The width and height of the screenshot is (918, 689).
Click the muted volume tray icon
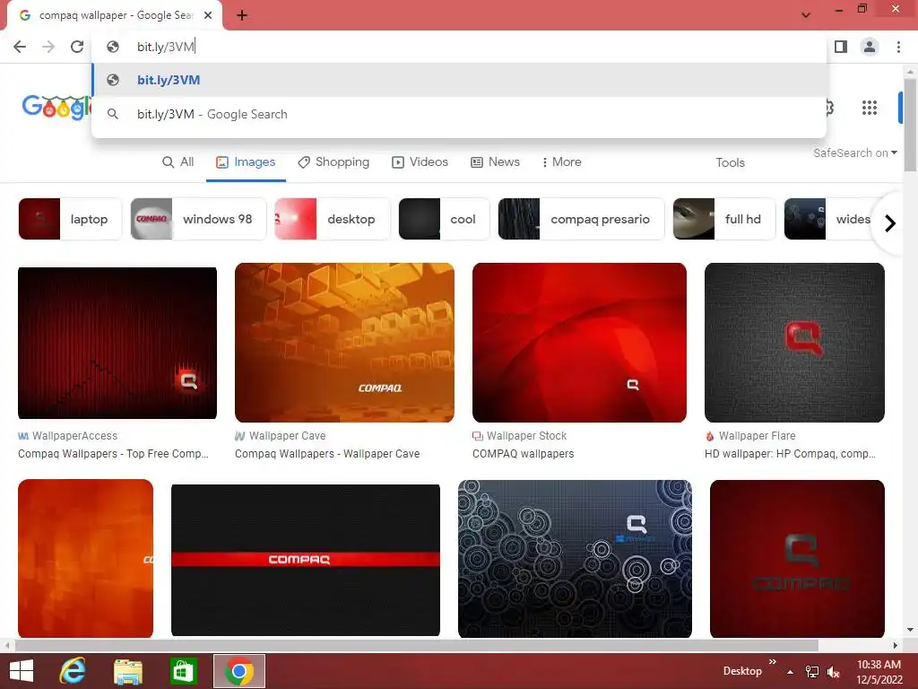pos(834,672)
